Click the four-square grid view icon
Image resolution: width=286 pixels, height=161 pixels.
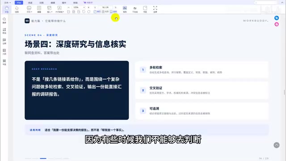(x=74, y=12)
